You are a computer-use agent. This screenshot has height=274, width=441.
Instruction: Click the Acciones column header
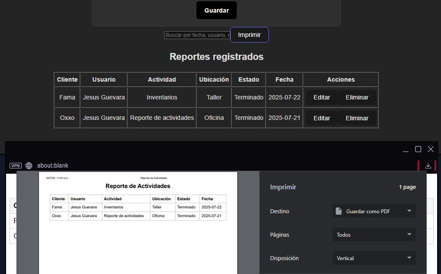coord(340,79)
